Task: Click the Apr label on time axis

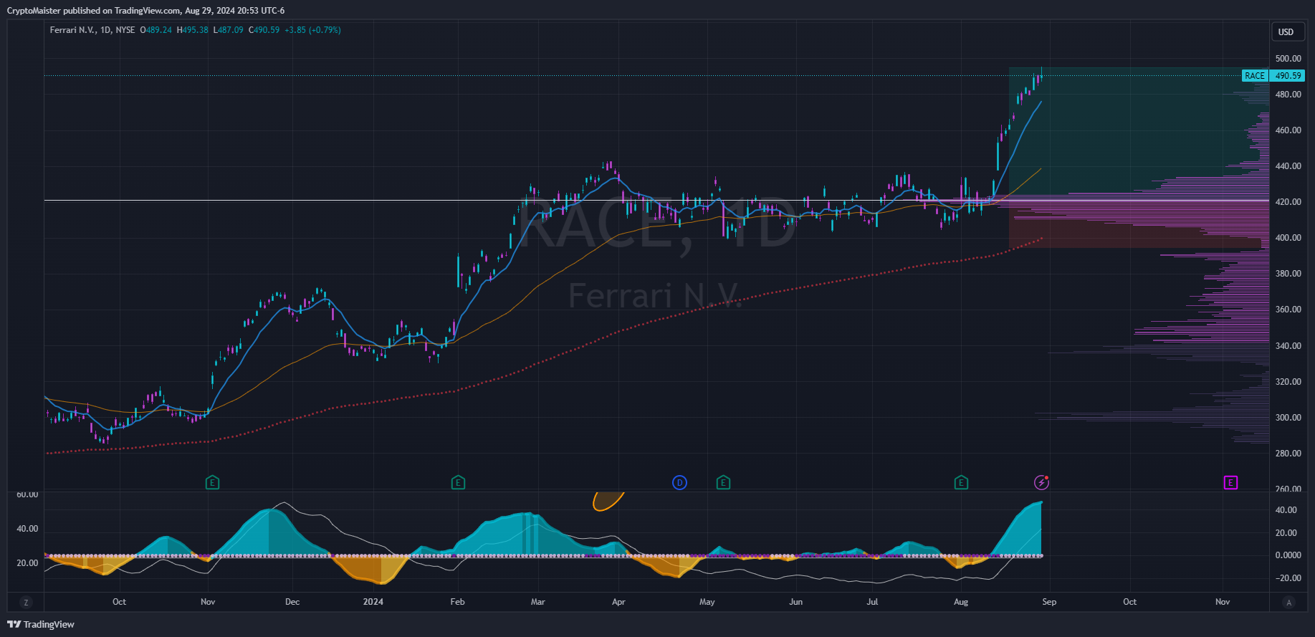Action: click(x=618, y=602)
